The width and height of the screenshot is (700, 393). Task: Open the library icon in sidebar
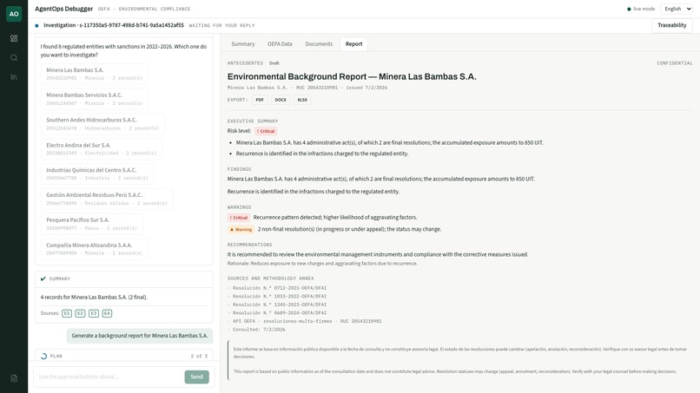(x=14, y=76)
